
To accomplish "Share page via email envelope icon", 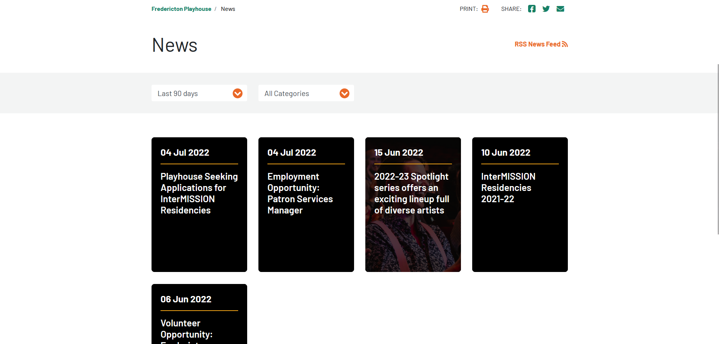I will 560,9.
